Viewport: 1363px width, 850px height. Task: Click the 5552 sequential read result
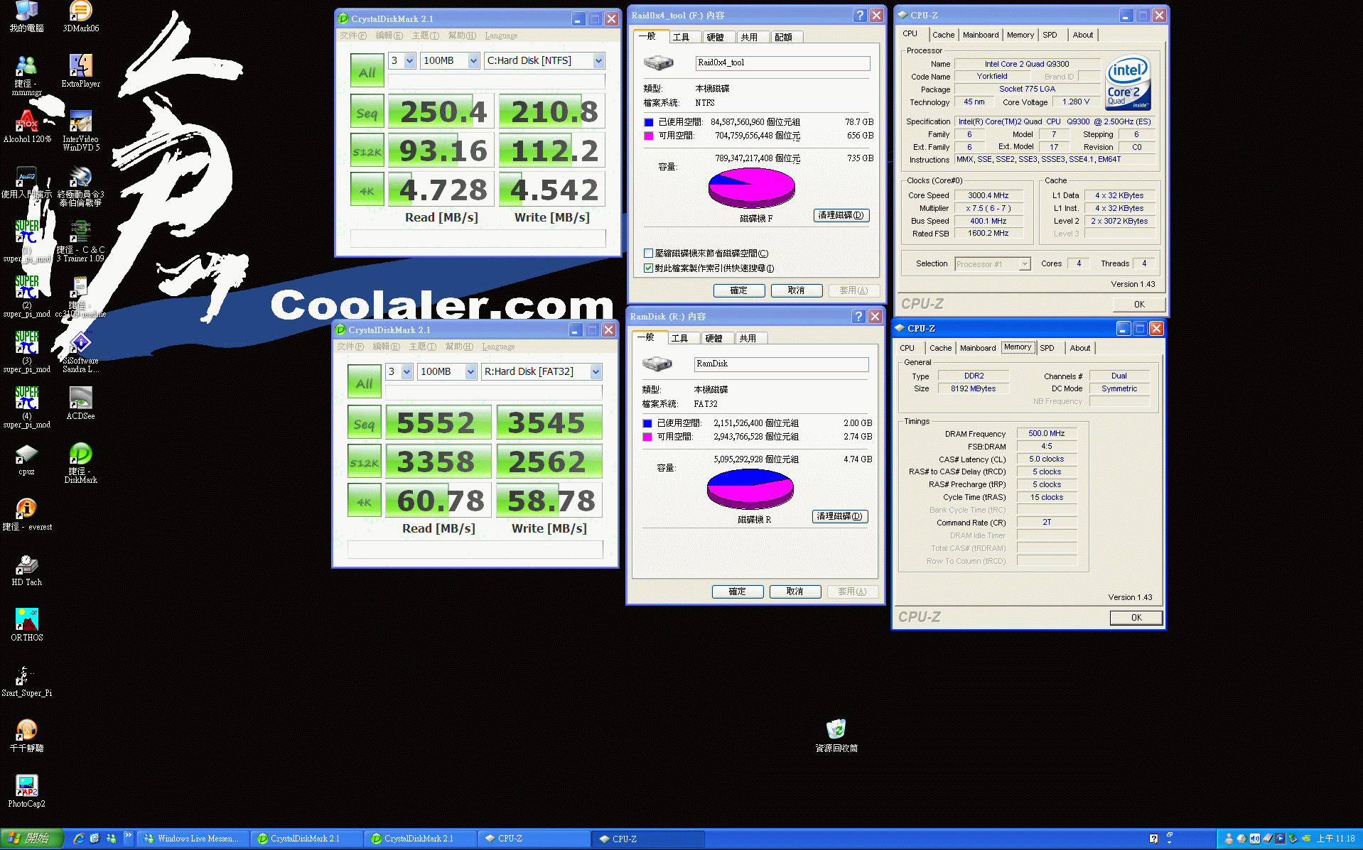tap(438, 423)
